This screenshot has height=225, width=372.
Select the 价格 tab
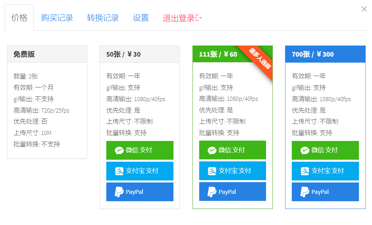point(19,18)
